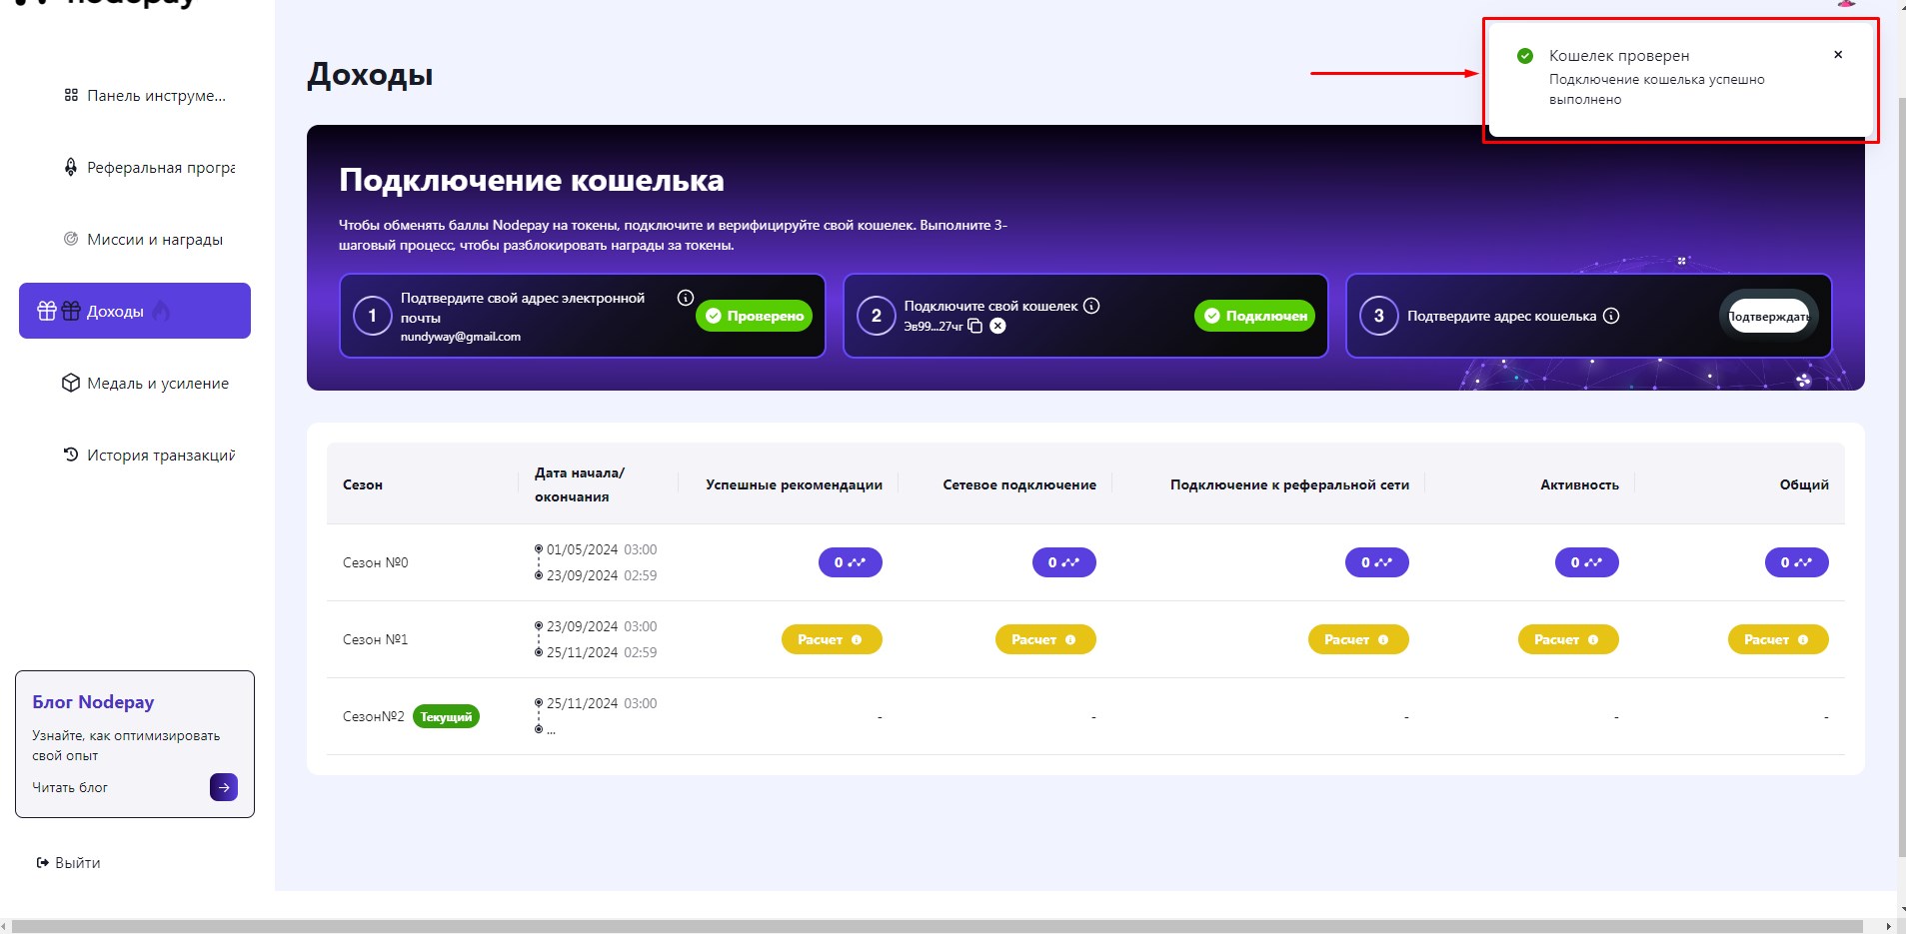Click the info icon next to email confirmation step
This screenshot has height=934, width=1906.
[x=686, y=298]
